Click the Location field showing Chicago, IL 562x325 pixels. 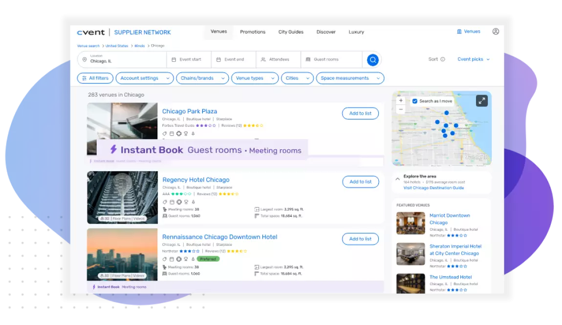pos(122,60)
